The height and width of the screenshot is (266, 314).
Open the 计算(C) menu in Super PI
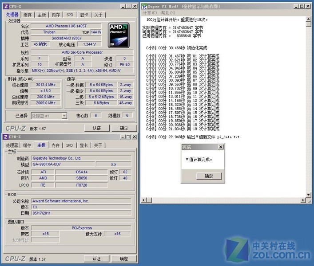click(150, 13)
